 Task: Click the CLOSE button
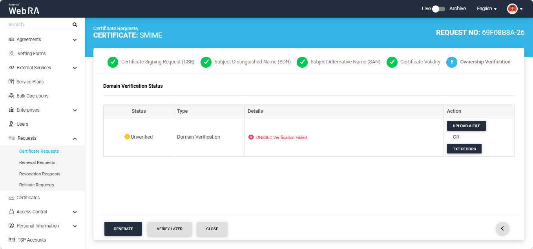tap(212, 229)
